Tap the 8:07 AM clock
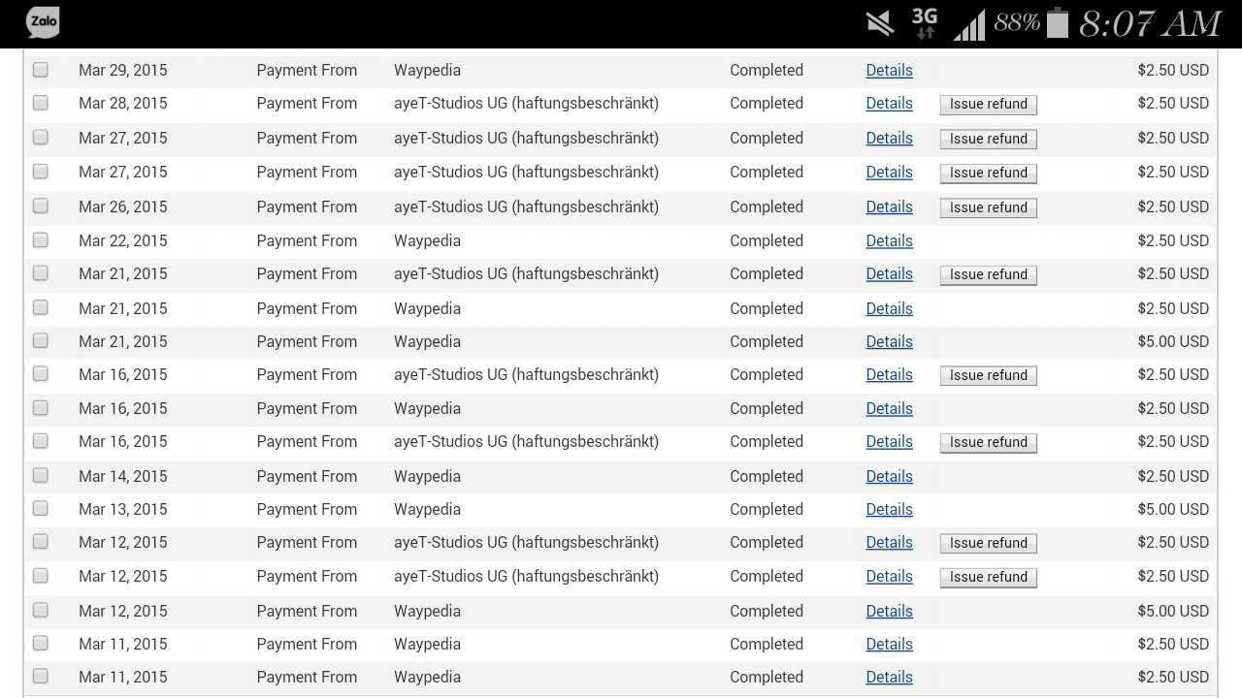The width and height of the screenshot is (1242, 698). point(1149,24)
